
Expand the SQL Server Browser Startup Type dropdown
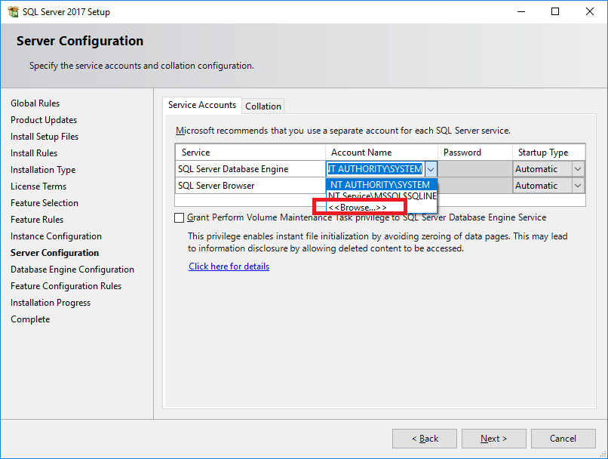(x=577, y=186)
